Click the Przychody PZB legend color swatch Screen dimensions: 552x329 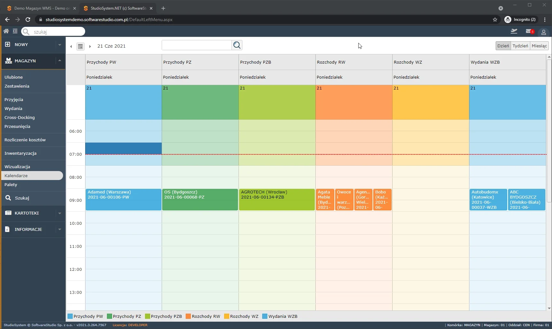pyautogui.click(x=148, y=316)
